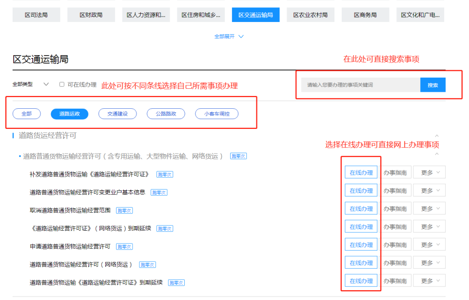Expand department list via 全部展开
The width and height of the screenshot is (469, 300).
coord(229,37)
